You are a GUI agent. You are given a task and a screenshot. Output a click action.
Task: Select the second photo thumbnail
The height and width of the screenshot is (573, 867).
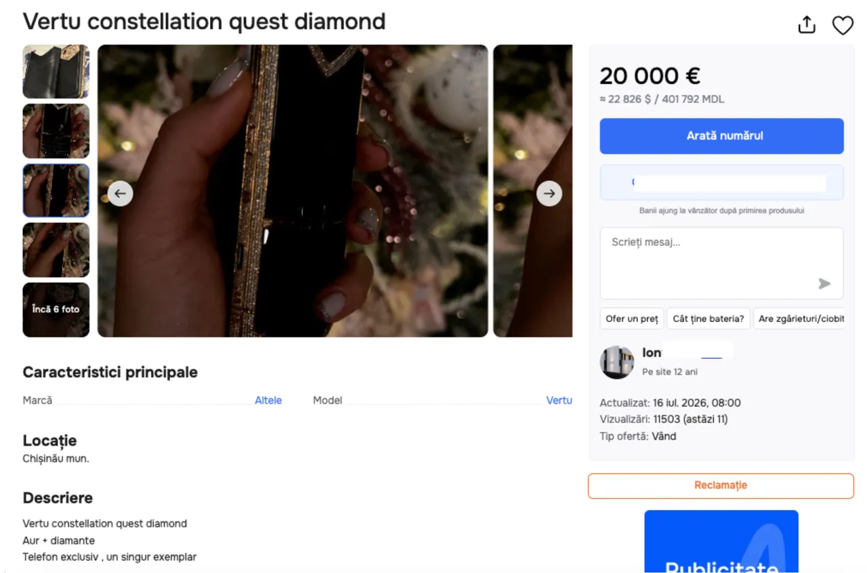point(56,131)
